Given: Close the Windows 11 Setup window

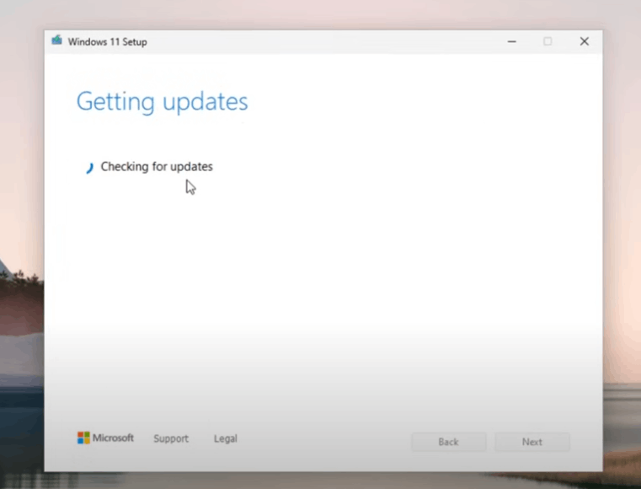Looking at the screenshot, I should tap(585, 41).
